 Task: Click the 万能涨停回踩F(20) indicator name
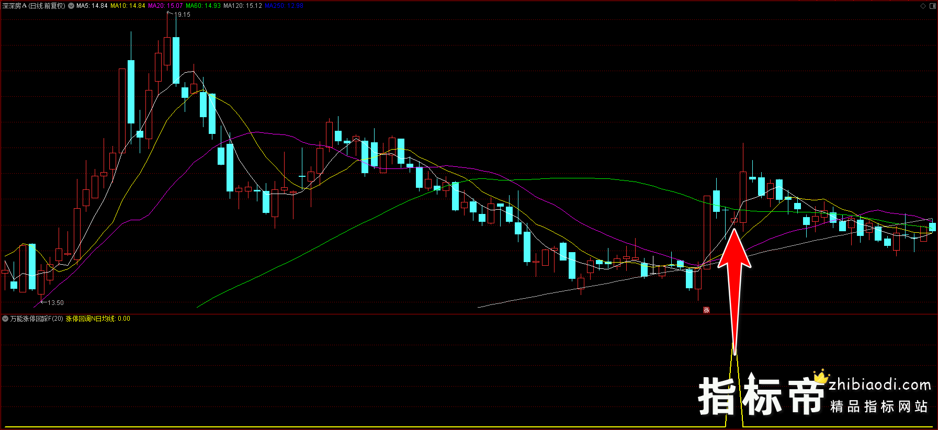(37, 319)
